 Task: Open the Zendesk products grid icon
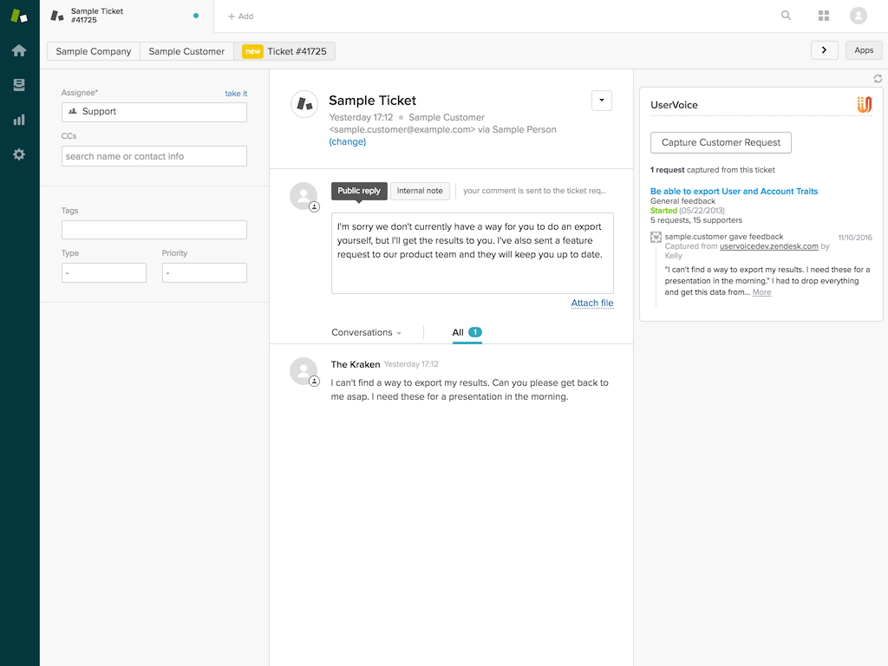[821, 15]
